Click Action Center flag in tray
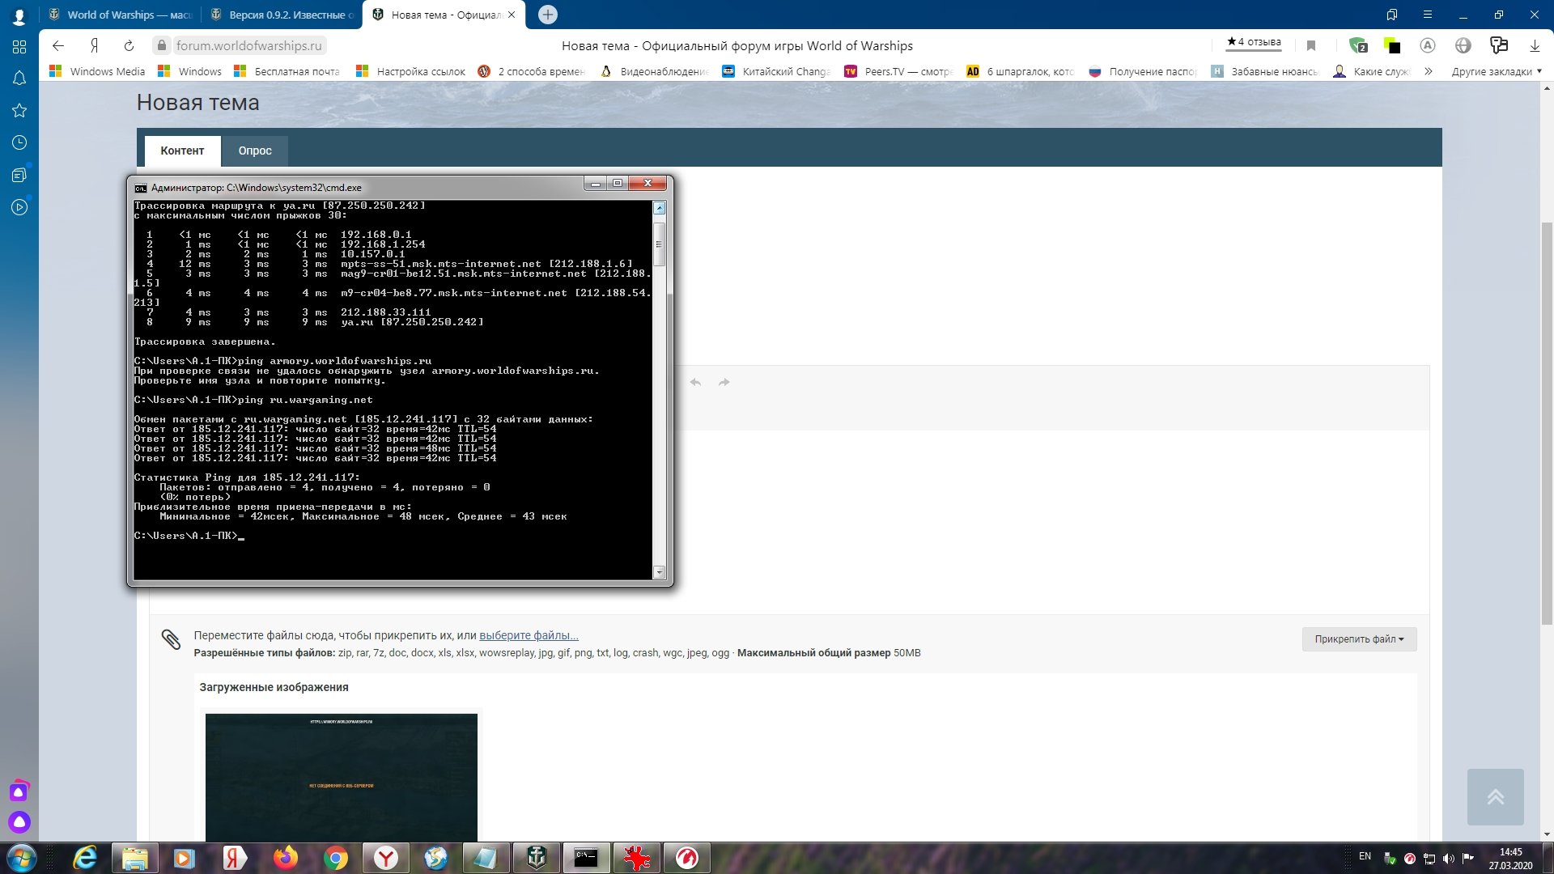This screenshot has width=1554, height=874. click(x=1468, y=859)
